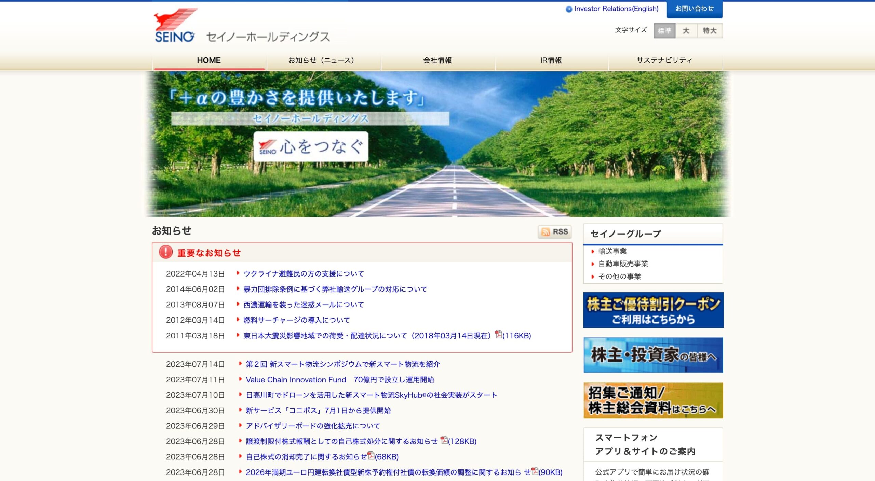Screen dimensions: 875x481
Task: Open Value Chain Innovation Fund news link
Action: [x=340, y=380]
